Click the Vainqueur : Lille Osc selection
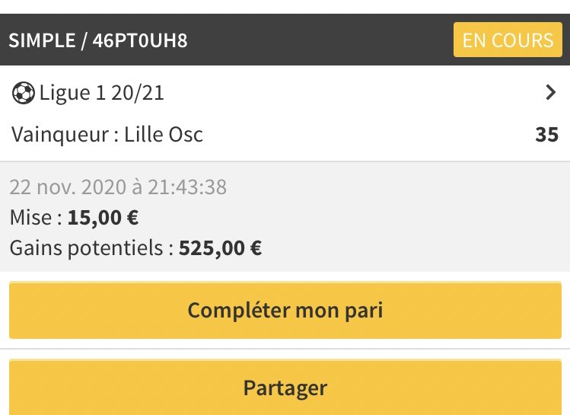The width and height of the screenshot is (570, 415). coord(107,135)
